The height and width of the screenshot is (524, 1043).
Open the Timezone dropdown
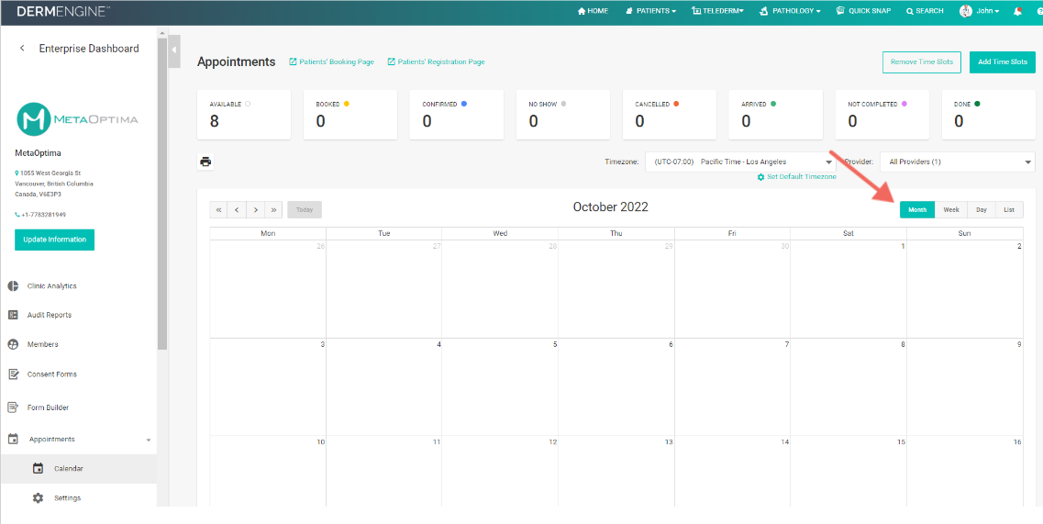point(741,162)
